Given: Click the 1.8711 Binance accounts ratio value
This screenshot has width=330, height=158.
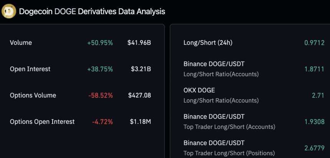Looking at the screenshot, I should pos(314,69).
